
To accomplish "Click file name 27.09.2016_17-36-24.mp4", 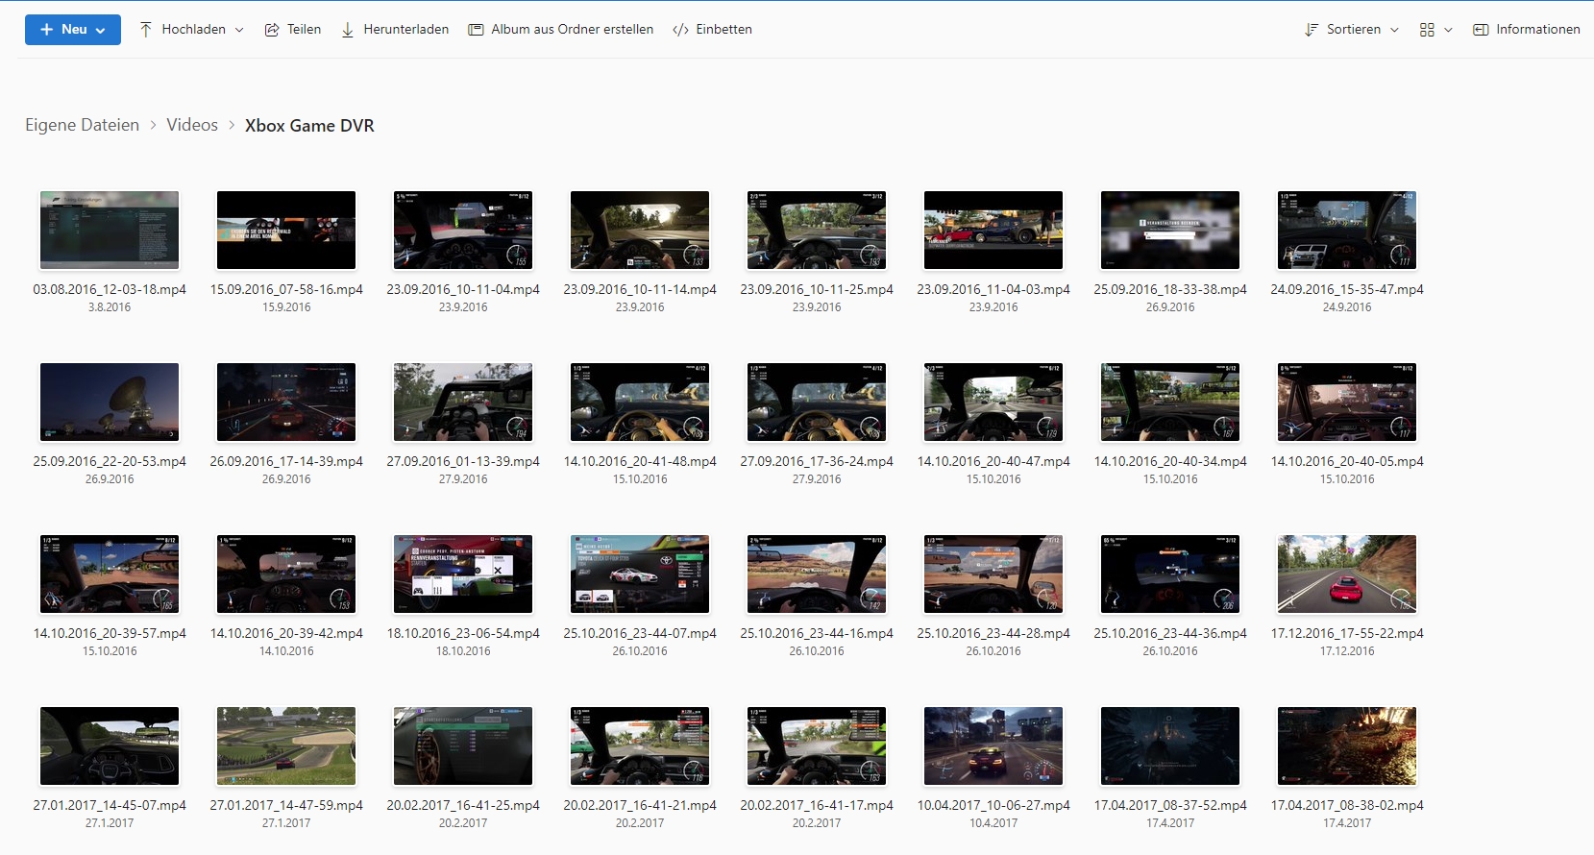I will coord(817,461).
